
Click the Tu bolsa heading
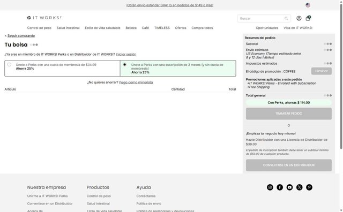click(x=16, y=44)
